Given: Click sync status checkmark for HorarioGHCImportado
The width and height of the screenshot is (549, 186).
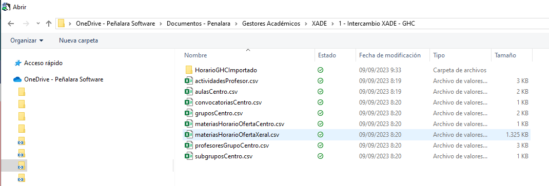Looking at the screenshot, I should click(x=320, y=70).
